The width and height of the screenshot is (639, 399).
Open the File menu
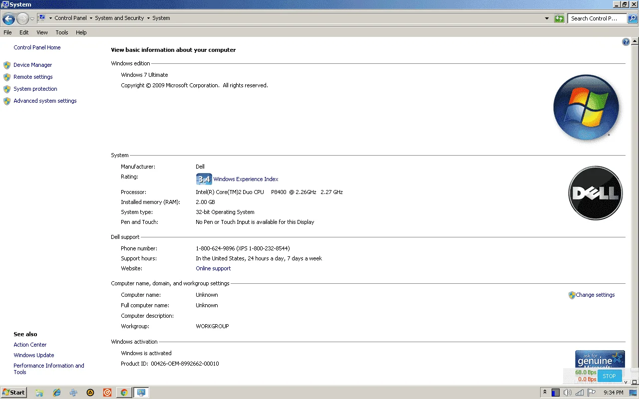[x=7, y=32]
